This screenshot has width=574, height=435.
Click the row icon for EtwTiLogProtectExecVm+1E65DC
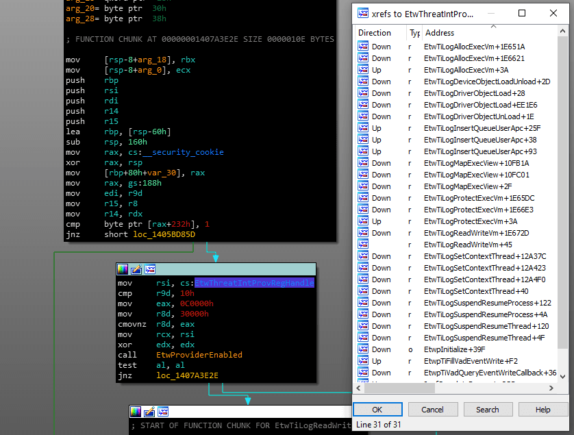363,198
